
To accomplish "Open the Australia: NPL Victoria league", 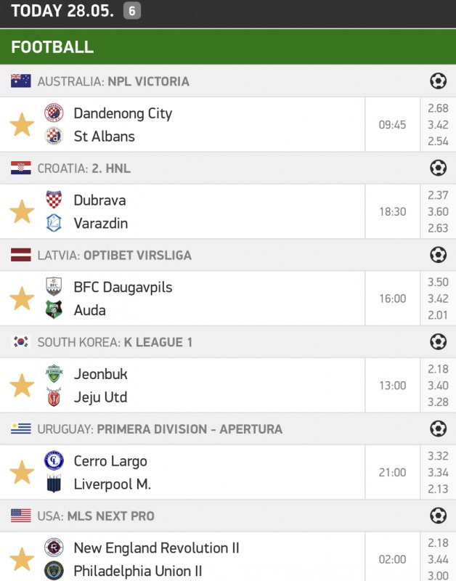I will [113, 81].
